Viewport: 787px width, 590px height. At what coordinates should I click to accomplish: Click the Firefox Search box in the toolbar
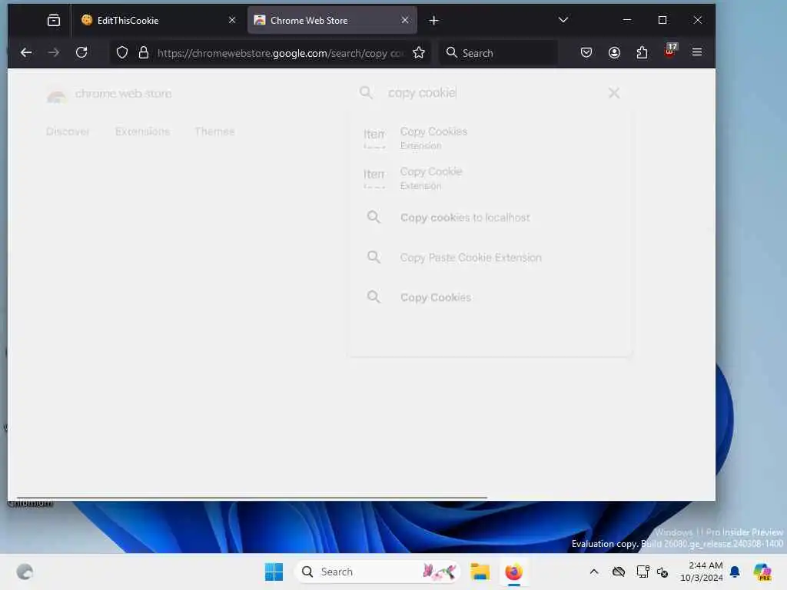point(500,53)
